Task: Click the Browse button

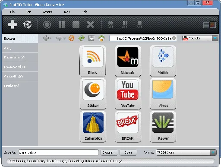Action: pyautogui.click(x=109, y=152)
